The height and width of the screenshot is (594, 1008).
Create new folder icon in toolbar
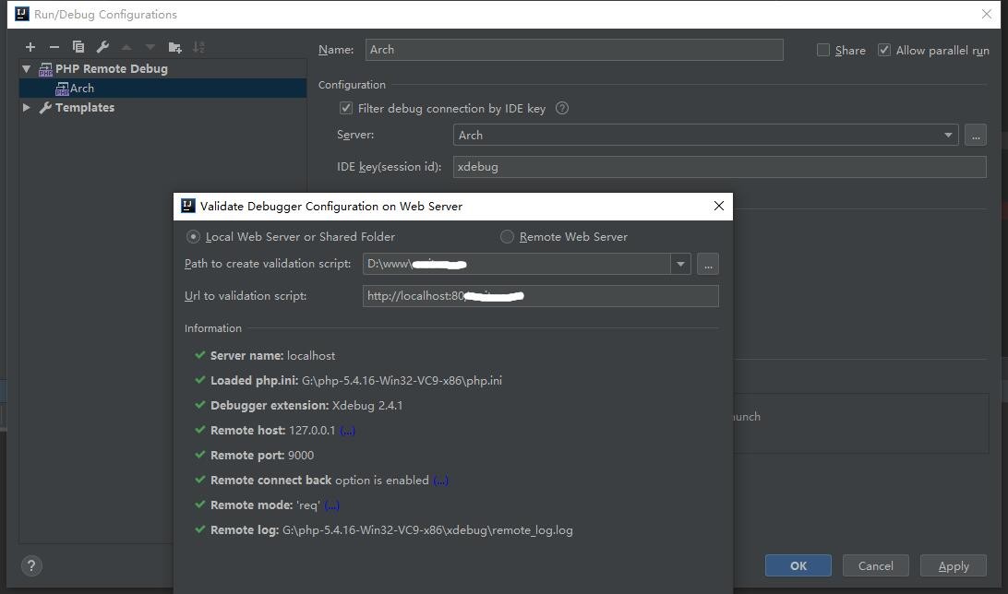[174, 47]
